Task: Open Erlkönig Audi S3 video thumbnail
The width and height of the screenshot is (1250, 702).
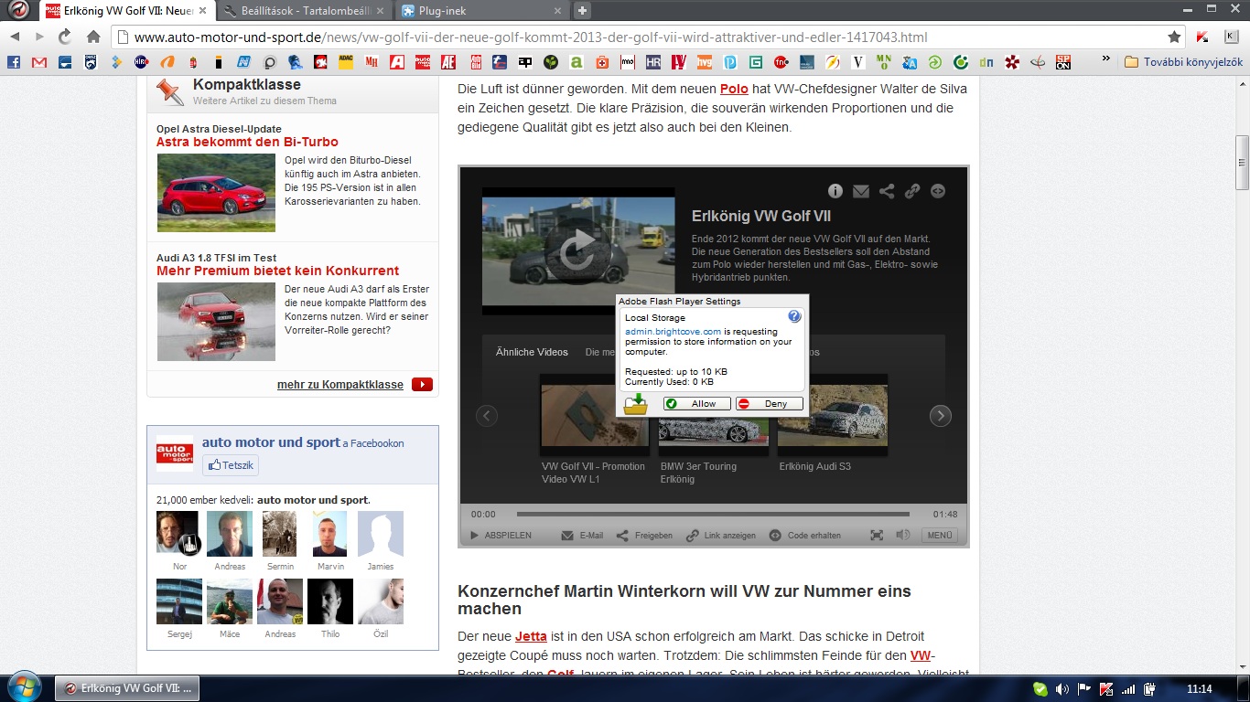Action: (x=833, y=414)
